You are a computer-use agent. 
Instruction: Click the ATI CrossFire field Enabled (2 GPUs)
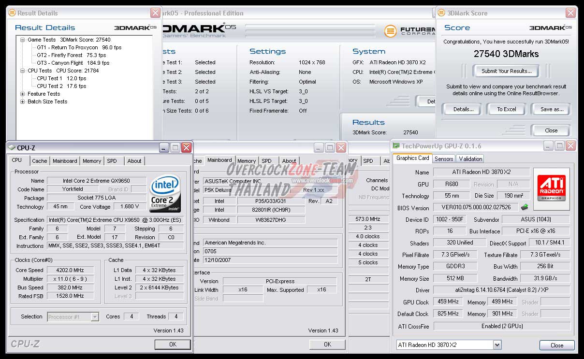[x=502, y=326]
